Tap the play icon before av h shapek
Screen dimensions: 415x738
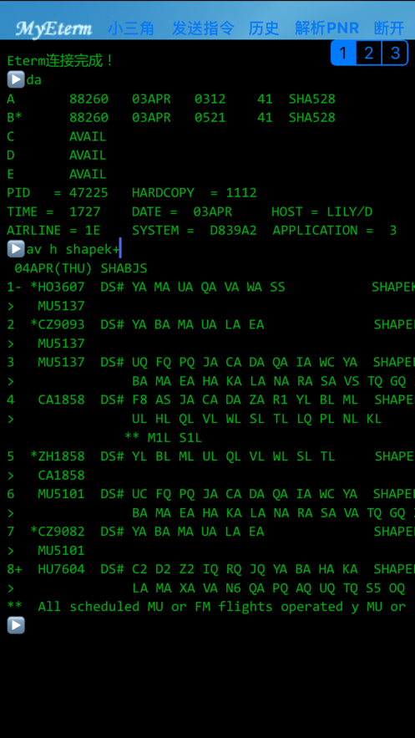click(16, 249)
